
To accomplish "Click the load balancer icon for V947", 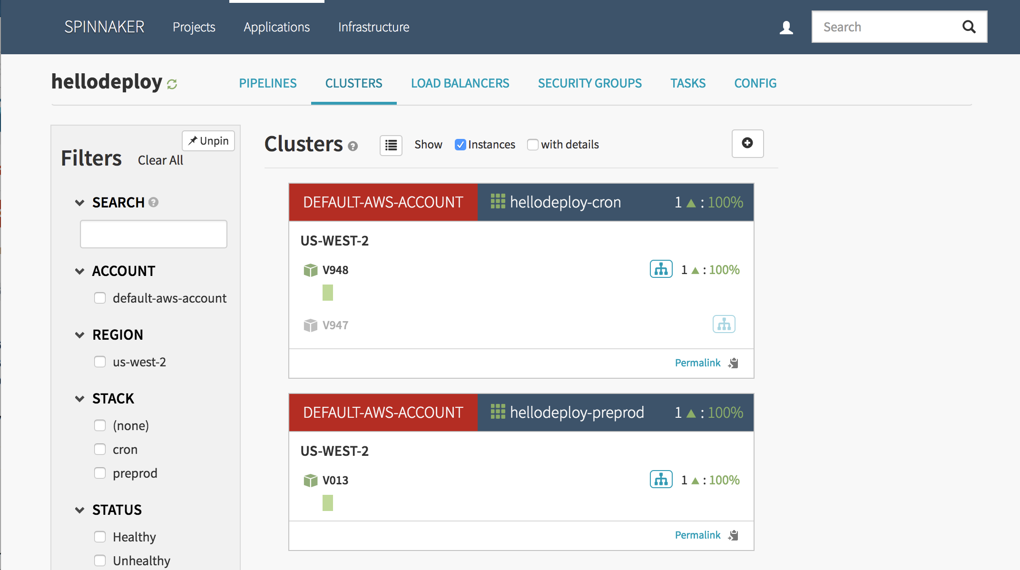I will coord(724,324).
